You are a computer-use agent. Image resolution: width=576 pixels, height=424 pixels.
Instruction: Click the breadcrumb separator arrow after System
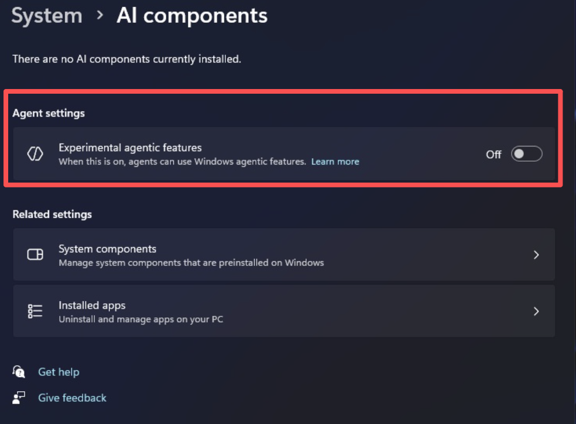(x=100, y=15)
